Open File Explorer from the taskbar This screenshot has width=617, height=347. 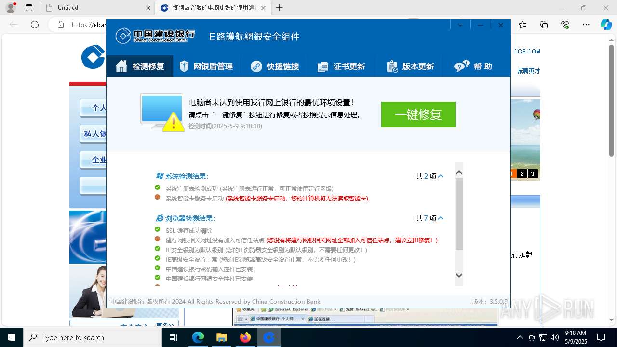coord(222,337)
